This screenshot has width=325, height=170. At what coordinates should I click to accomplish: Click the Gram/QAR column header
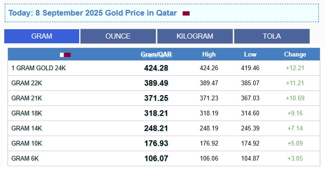pyautogui.click(x=156, y=55)
